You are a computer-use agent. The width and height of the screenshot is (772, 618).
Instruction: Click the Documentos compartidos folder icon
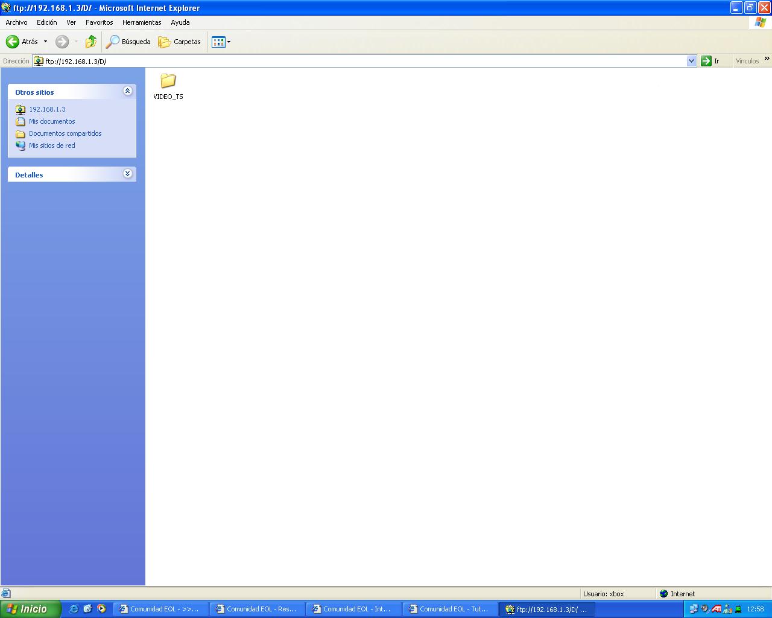pos(21,134)
